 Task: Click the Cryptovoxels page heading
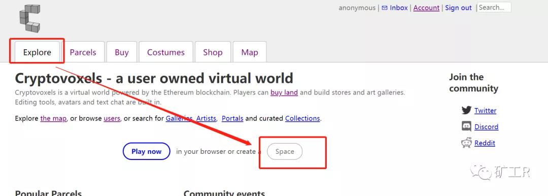click(x=154, y=78)
